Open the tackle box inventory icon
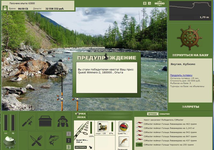The width and height of the screenshot is (214, 150). pos(45,121)
